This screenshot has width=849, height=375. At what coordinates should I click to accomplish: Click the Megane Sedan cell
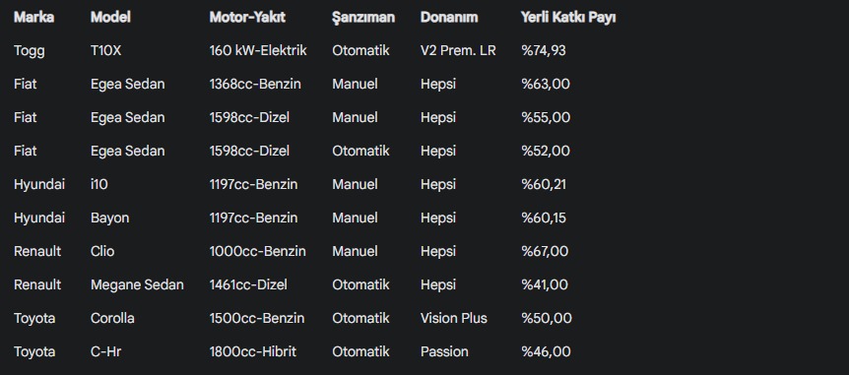[137, 285]
